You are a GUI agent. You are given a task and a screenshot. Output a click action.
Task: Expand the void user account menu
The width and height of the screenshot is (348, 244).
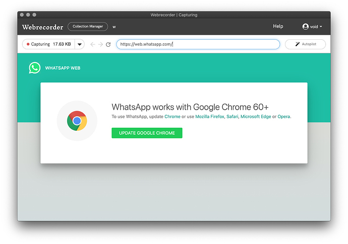tap(312, 27)
